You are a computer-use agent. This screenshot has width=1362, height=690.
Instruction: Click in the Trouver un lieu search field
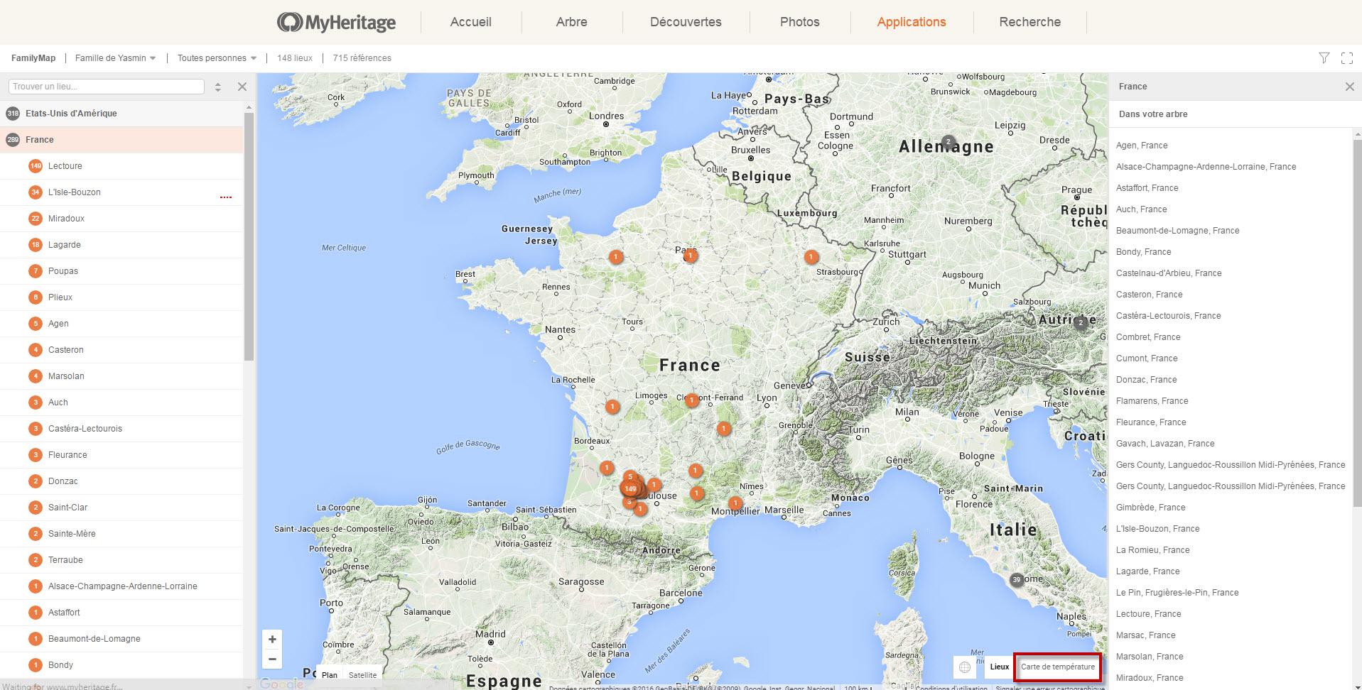[107, 87]
